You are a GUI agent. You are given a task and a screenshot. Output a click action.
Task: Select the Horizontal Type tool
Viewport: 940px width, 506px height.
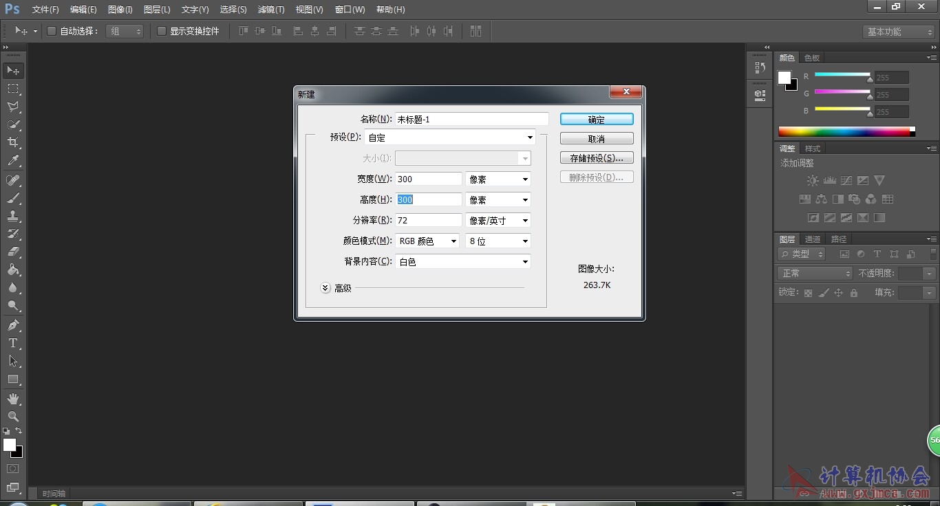(x=13, y=342)
